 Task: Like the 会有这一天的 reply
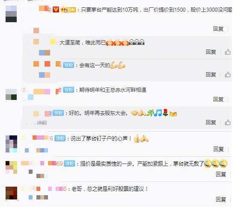click(x=228, y=75)
